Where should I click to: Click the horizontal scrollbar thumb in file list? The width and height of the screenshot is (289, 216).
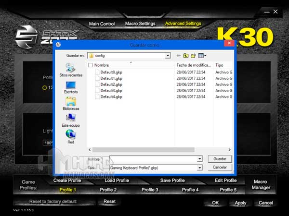tap(144, 150)
